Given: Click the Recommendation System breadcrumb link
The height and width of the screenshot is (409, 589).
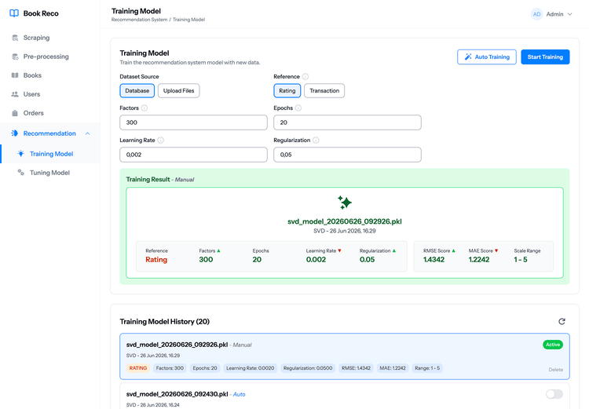Looking at the screenshot, I should (139, 20).
